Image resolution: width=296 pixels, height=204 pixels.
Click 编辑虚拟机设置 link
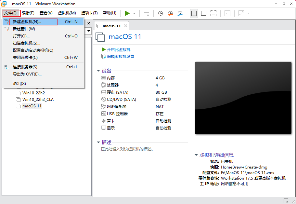coord(121,57)
